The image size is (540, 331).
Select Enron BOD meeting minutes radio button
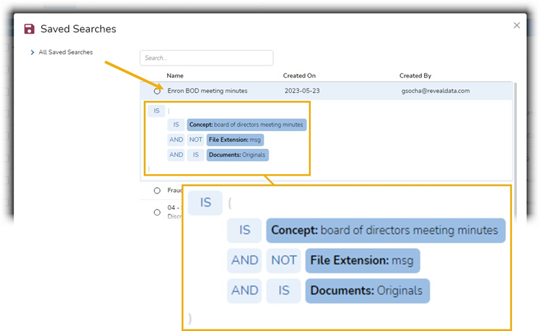point(157,91)
